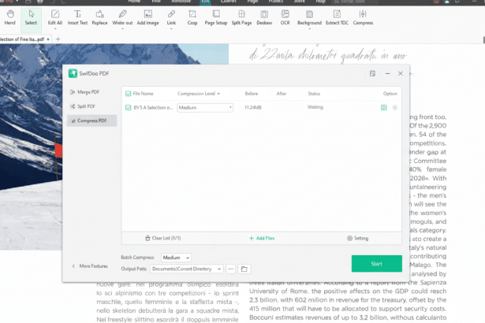Click the Deskew toolbar icon
Screen dimensions: 485x323
(263, 17)
